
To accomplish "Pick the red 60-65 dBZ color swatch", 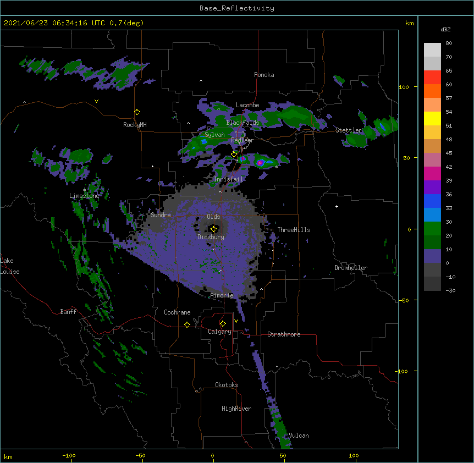I will 432,78.
